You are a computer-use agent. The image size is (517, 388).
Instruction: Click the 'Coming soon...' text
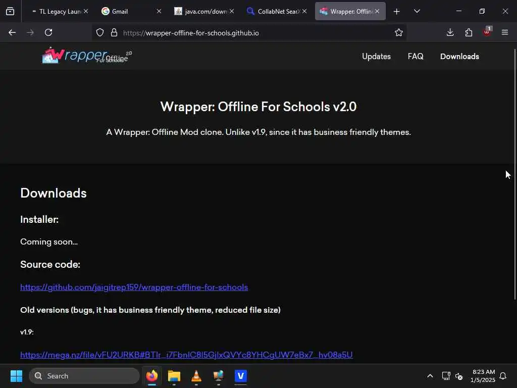(x=49, y=242)
